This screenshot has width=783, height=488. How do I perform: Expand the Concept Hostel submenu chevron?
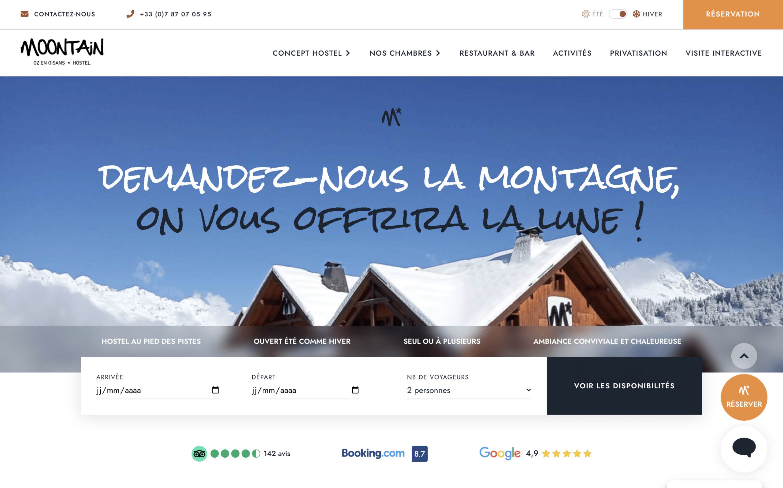348,53
